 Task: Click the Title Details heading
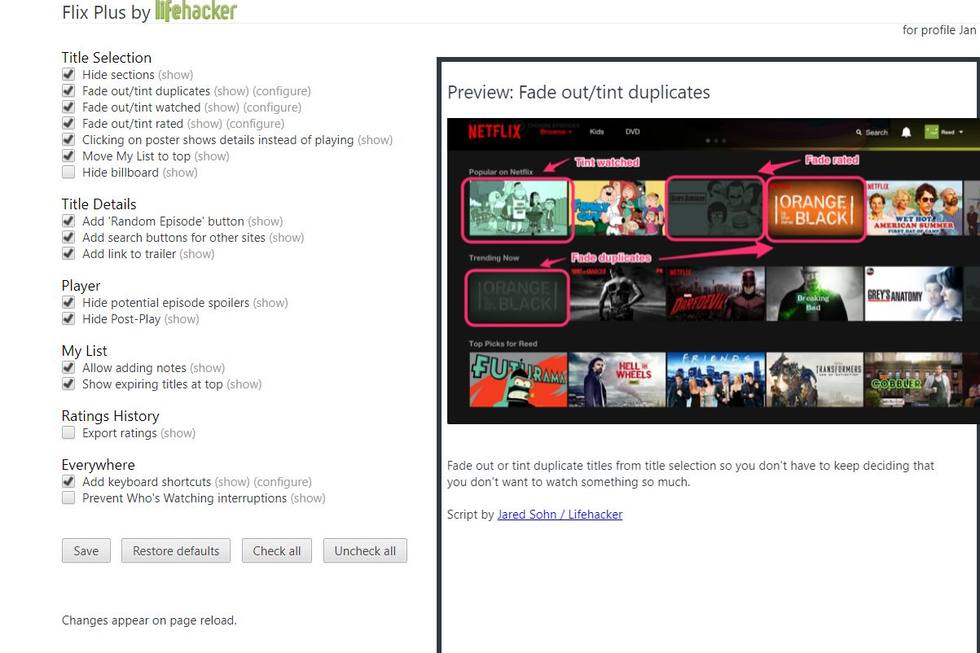point(99,204)
